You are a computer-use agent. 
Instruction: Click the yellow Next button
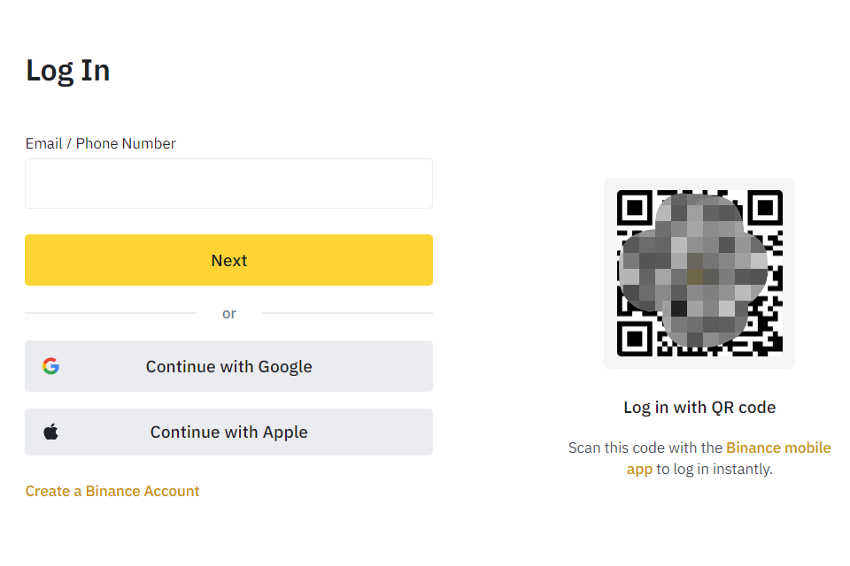pyautogui.click(x=228, y=260)
